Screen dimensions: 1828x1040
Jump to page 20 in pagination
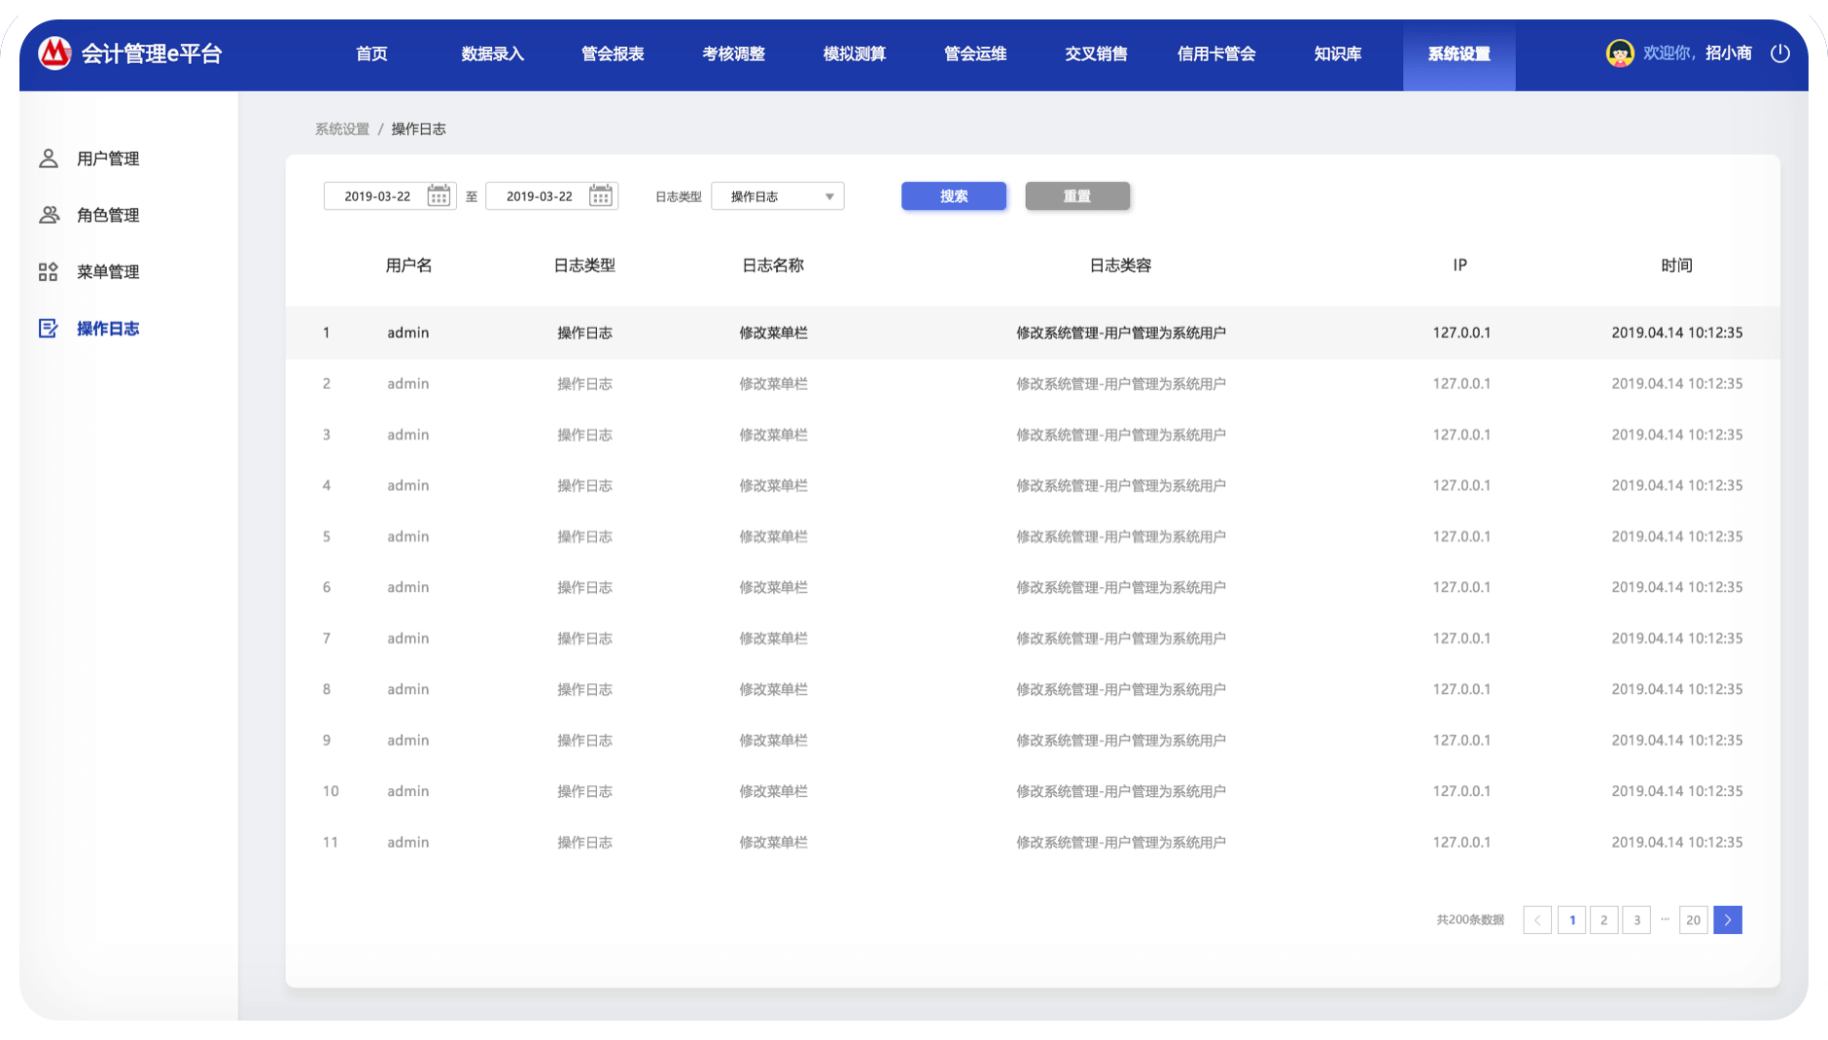point(1693,919)
